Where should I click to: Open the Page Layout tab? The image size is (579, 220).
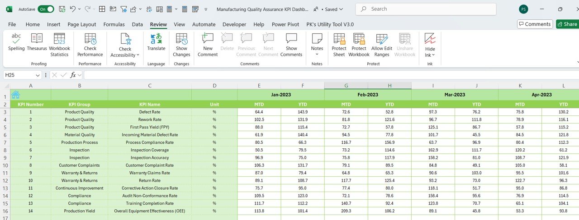point(82,24)
